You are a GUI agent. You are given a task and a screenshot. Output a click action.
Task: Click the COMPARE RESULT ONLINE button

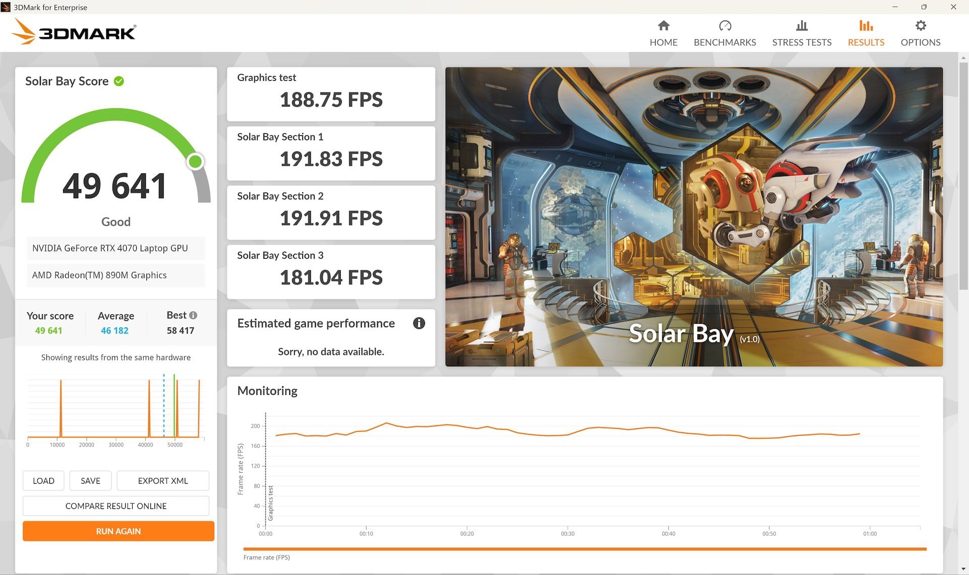[116, 506]
